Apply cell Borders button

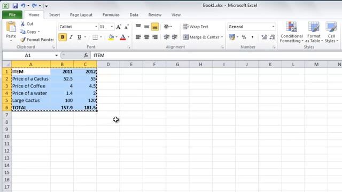coord(95,37)
